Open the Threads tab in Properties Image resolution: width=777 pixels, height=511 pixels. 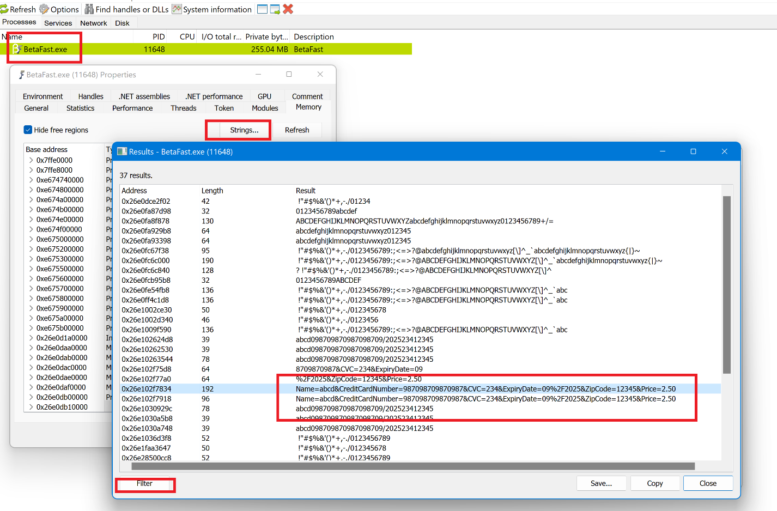pyautogui.click(x=183, y=108)
